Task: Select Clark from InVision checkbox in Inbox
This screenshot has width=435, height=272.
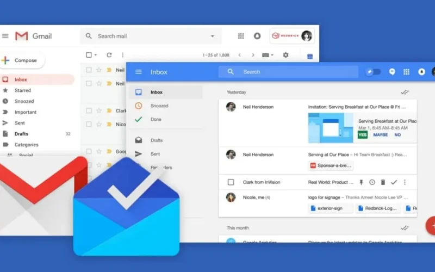Action: tap(231, 182)
